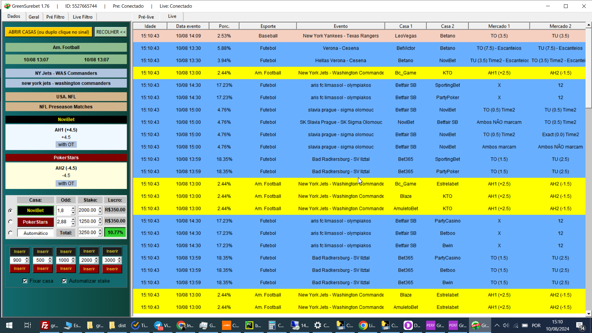
Task: Raise the 900 value with its up arrow
Action: (x=27, y=258)
